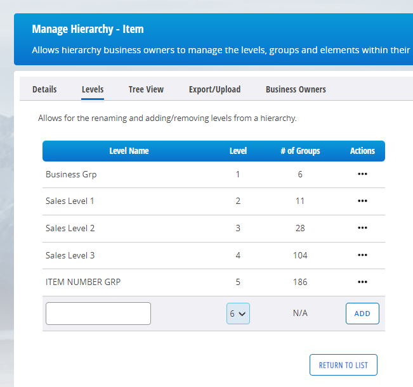The width and height of the screenshot is (413, 387).
Task: Switch to the Details tab
Action: 44,89
